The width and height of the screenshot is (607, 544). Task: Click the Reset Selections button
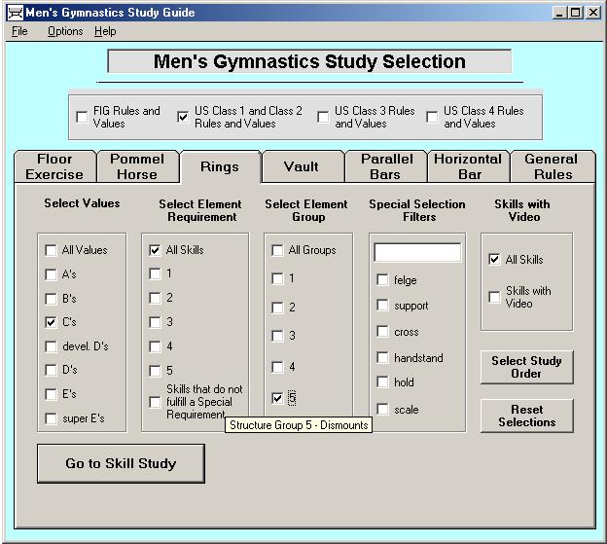point(527,416)
